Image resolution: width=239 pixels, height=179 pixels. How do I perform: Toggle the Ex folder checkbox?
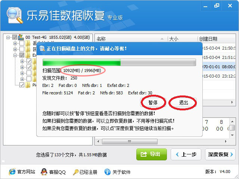(22, 55)
